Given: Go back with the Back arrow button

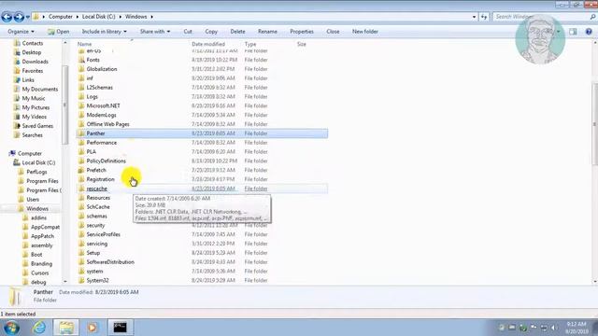Looking at the screenshot, I should point(7,17).
